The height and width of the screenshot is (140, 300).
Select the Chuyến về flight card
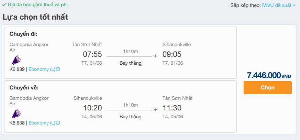120,106
